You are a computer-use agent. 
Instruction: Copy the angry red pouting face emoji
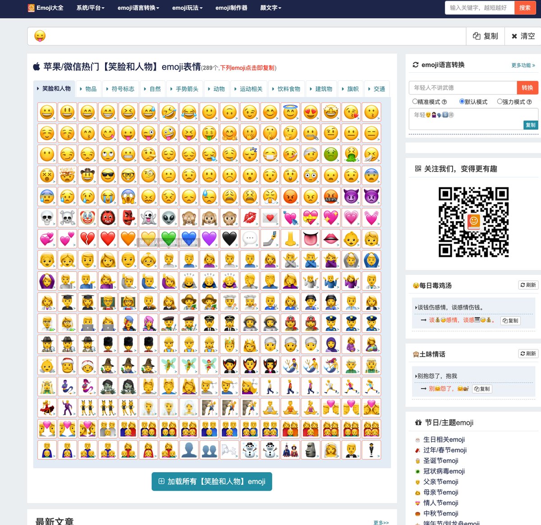(290, 196)
